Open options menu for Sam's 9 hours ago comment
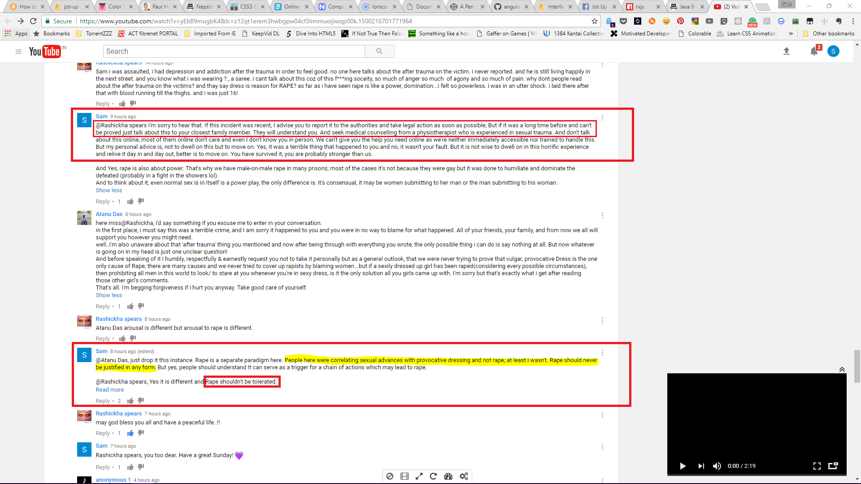Screen dimensions: 861x484 (602, 117)
